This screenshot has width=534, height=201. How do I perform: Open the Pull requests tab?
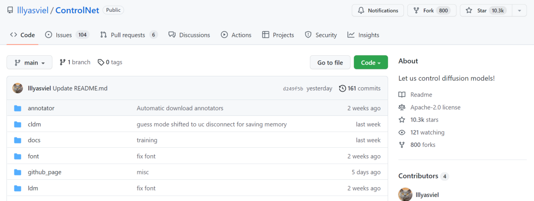pyautogui.click(x=128, y=35)
